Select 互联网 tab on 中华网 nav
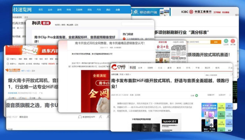 (150, 68)
